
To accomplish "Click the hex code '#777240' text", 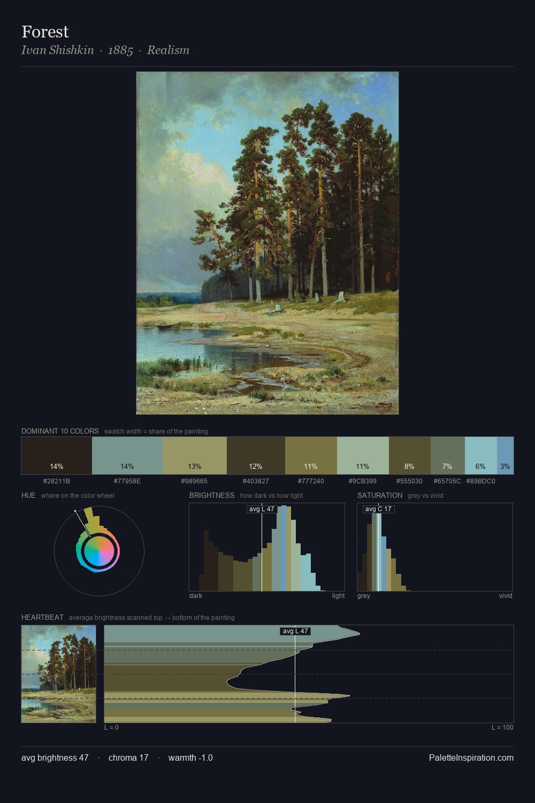I will [311, 481].
